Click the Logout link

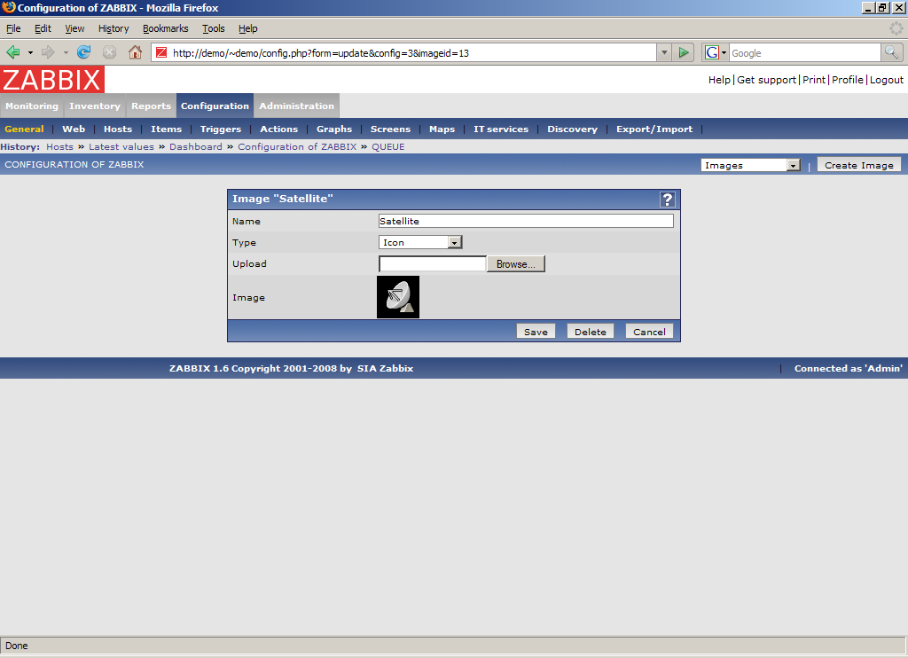887,80
